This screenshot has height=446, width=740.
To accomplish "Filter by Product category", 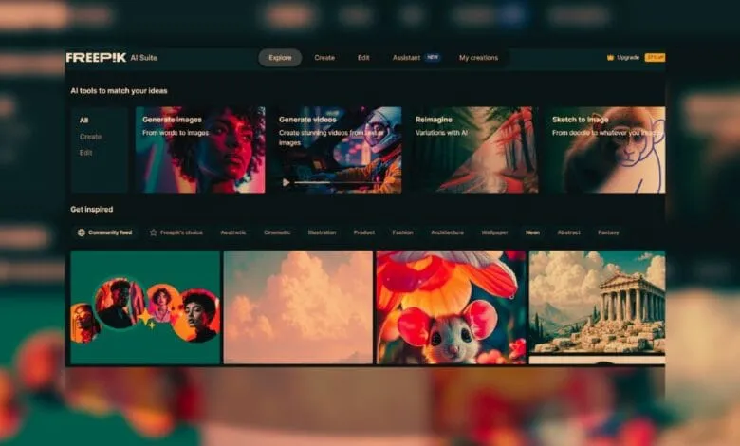I will point(364,232).
